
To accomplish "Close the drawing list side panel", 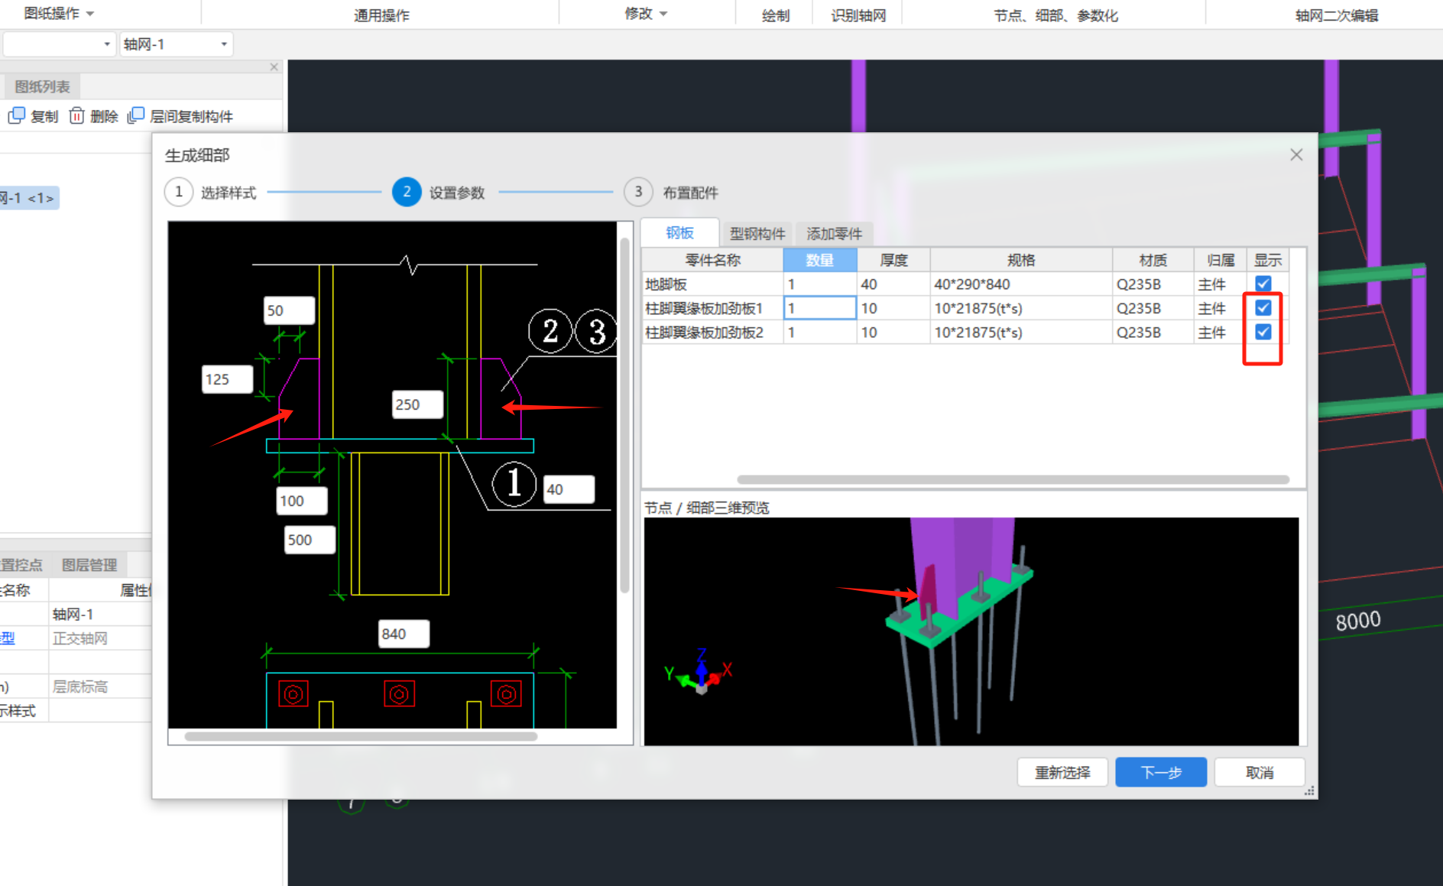I will click(274, 67).
